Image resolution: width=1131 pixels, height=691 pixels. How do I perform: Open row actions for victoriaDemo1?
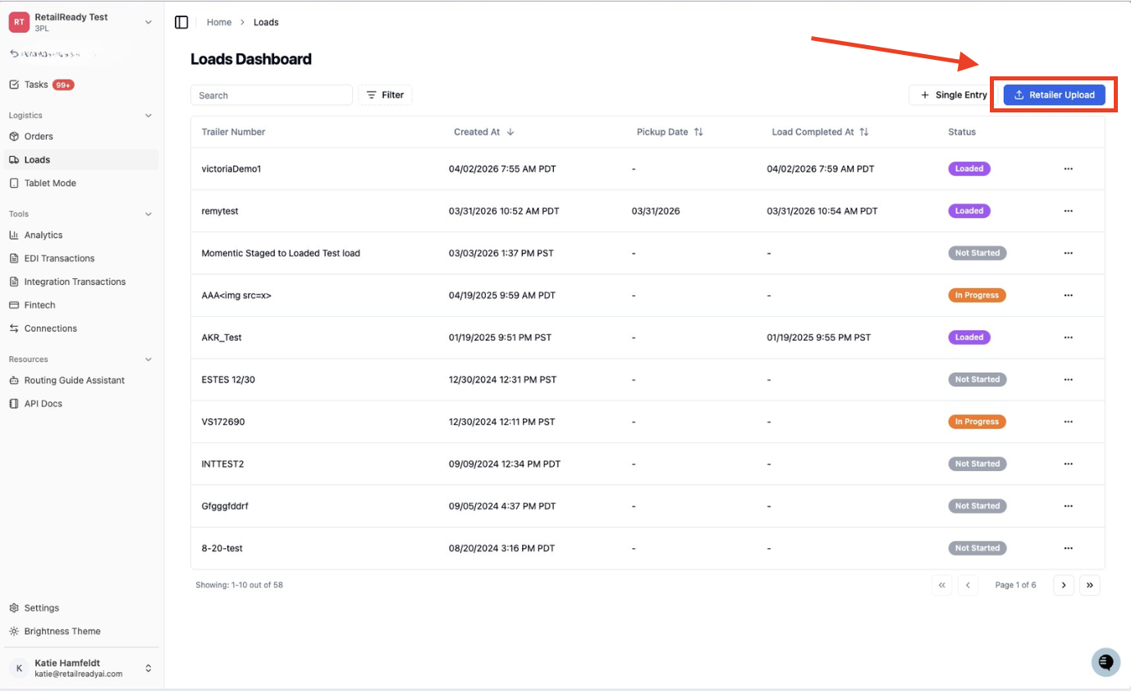coord(1068,168)
